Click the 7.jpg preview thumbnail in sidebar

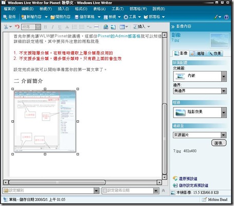[220, 40]
